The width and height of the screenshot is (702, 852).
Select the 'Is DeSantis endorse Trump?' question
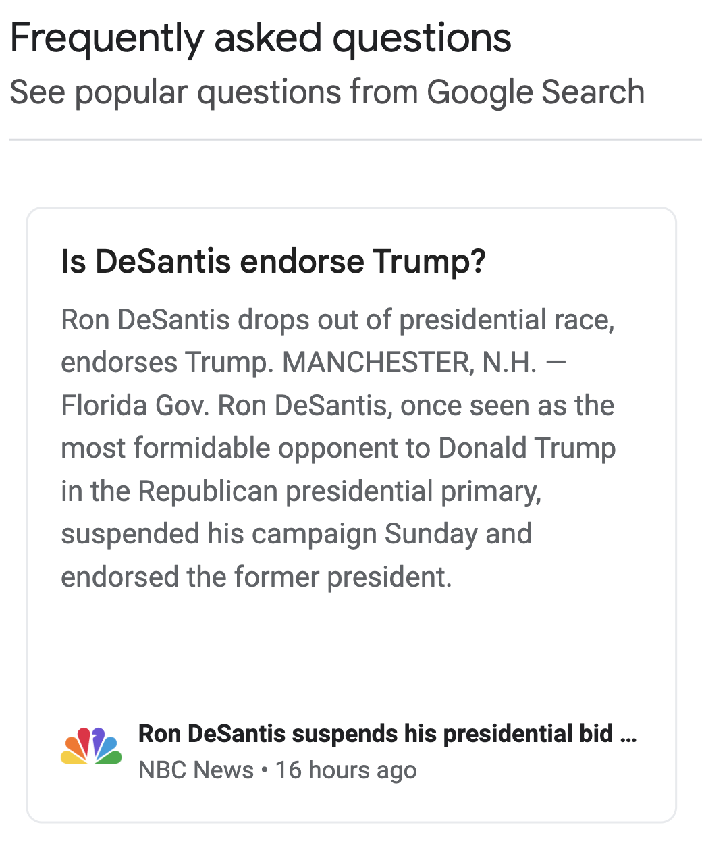(x=273, y=261)
